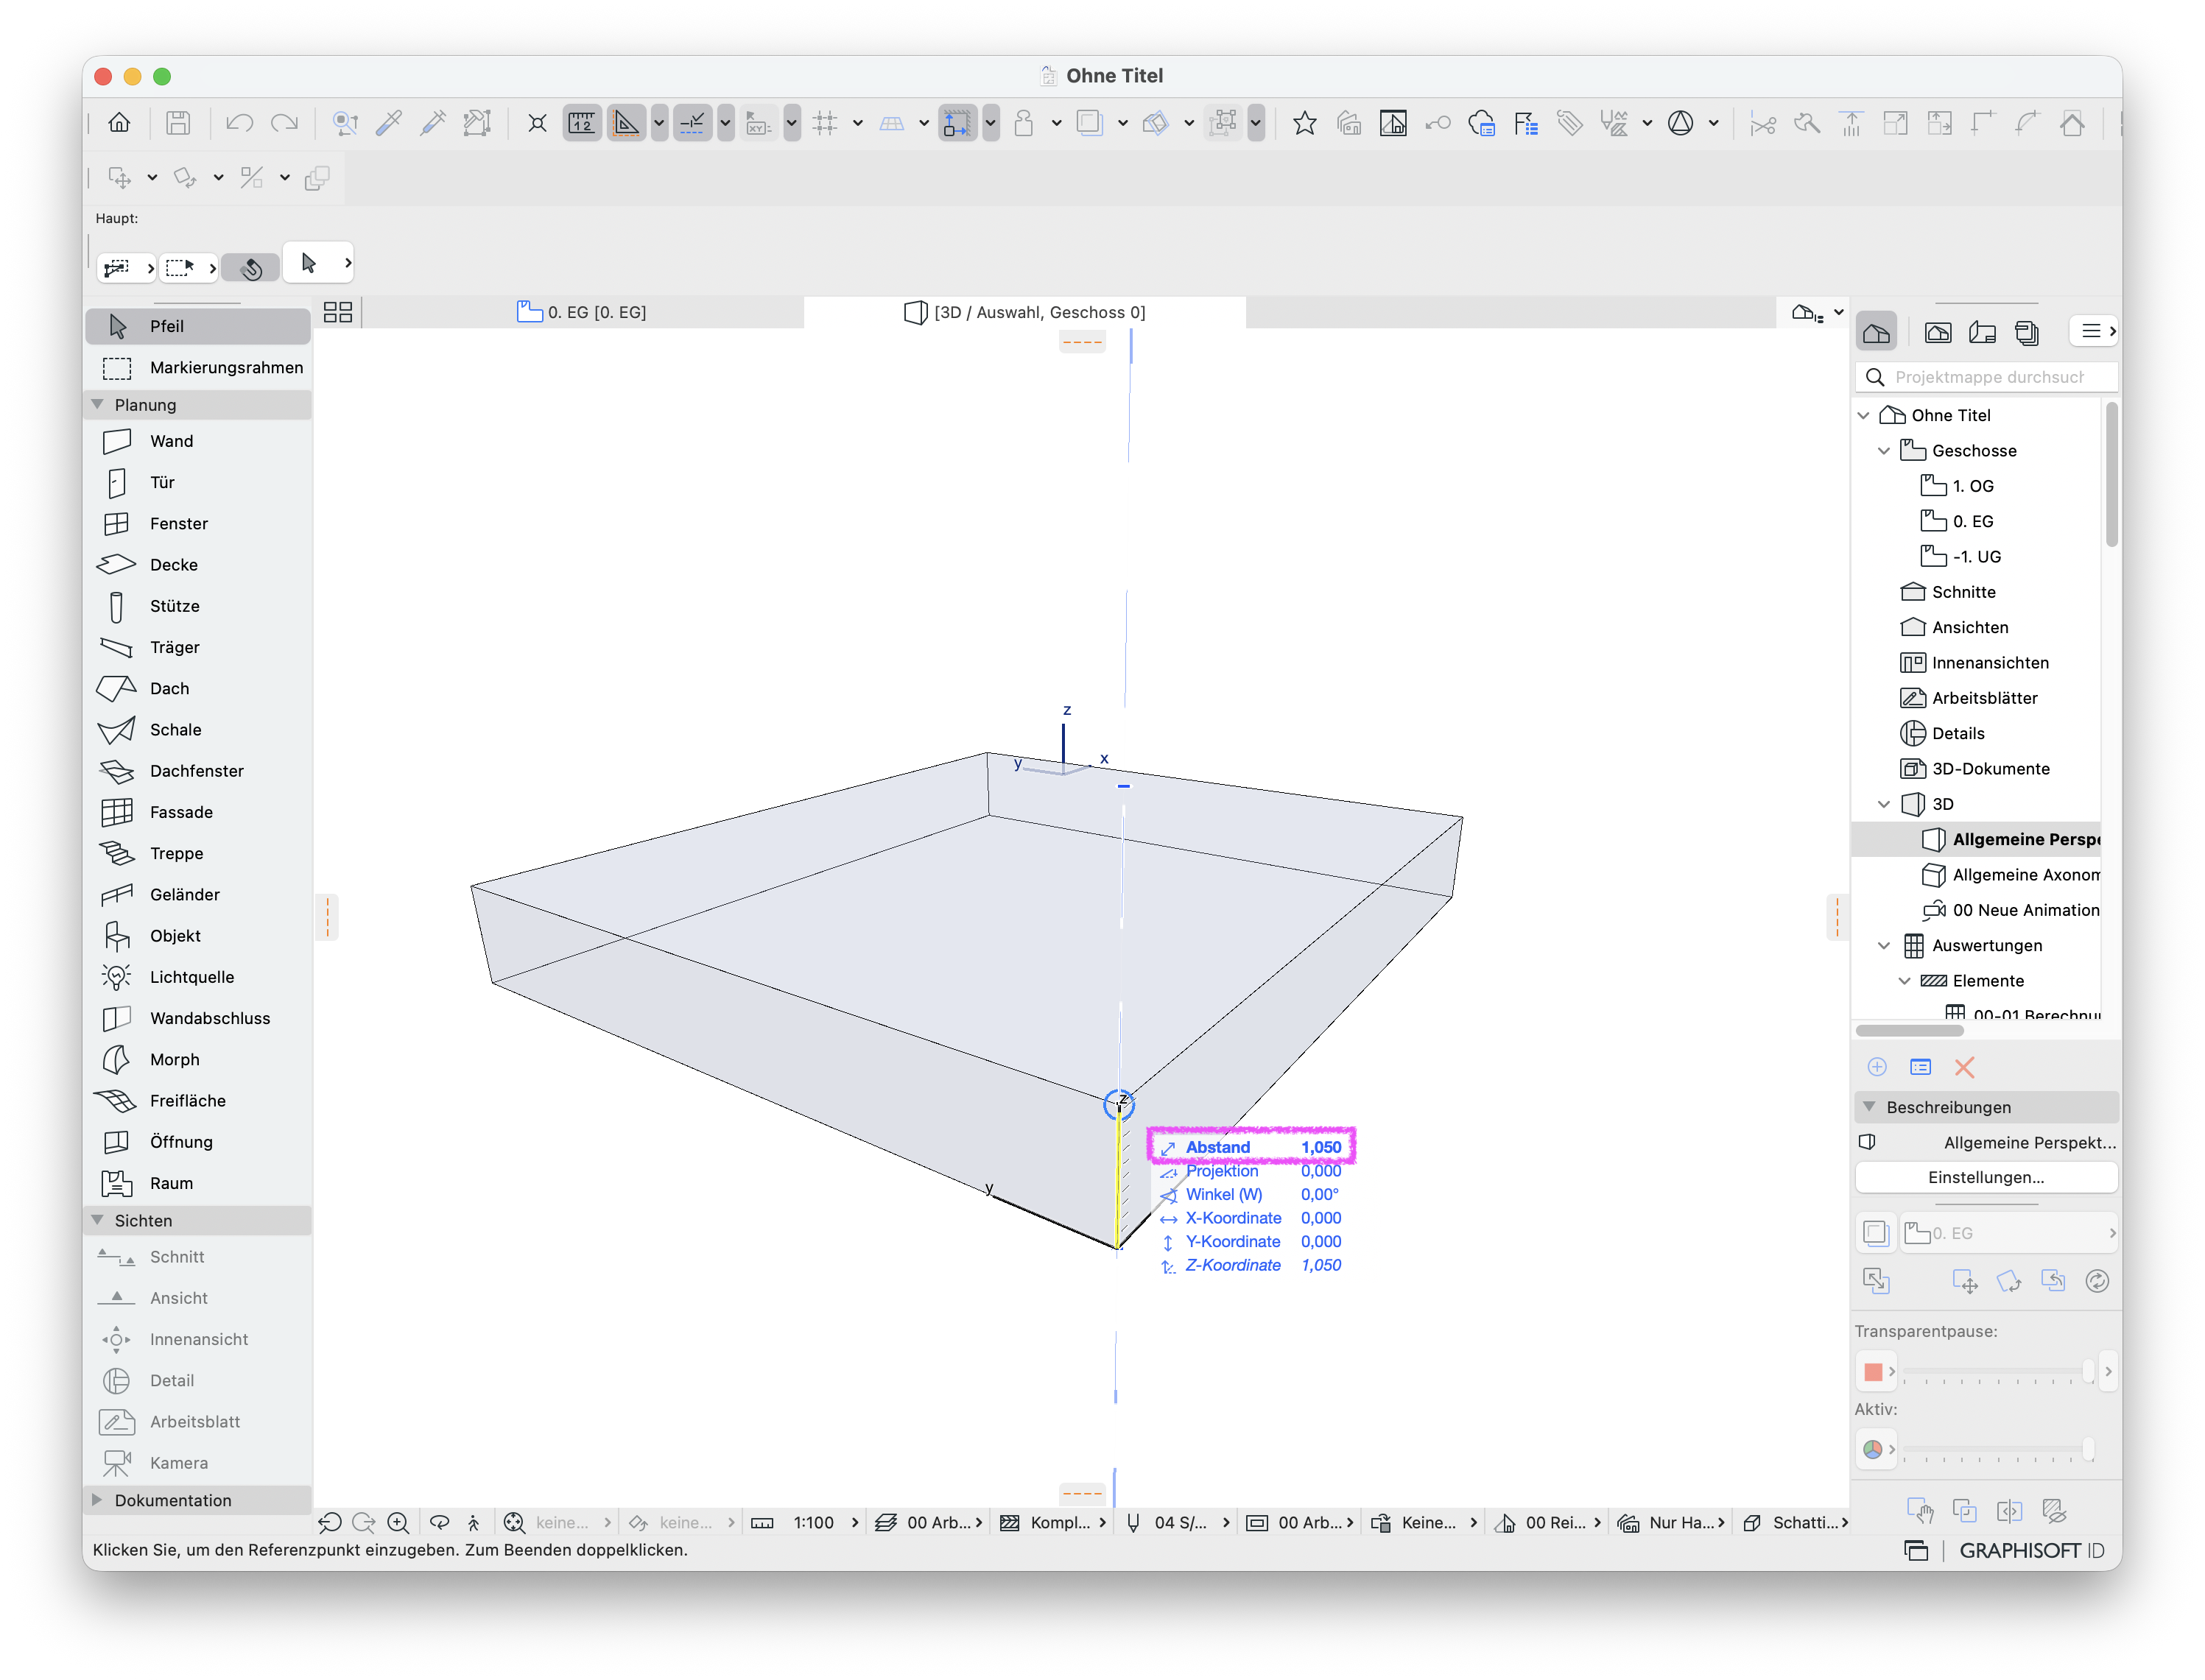
Task: Click the Einstellungen... button
Action: point(1987,1178)
